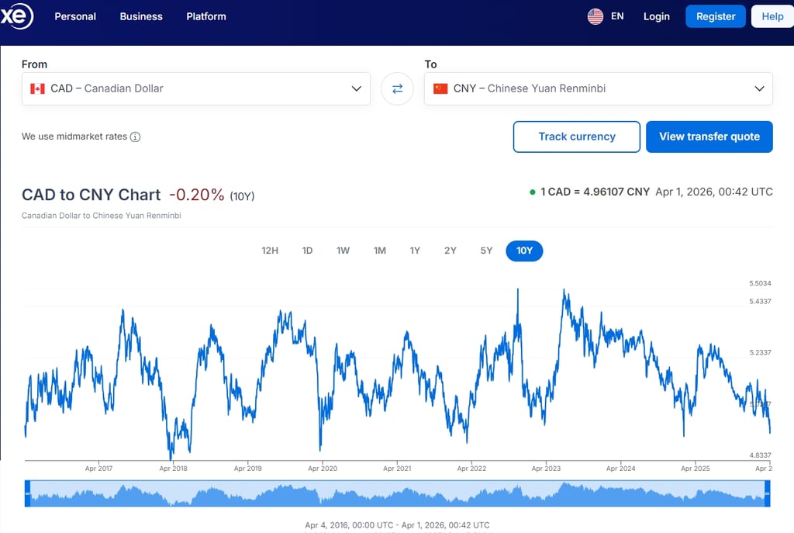
Task: Click the Apr 2020 axis label
Action: tap(323, 469)
